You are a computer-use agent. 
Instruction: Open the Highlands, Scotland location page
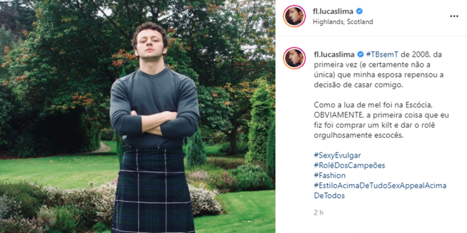[342, 21]
